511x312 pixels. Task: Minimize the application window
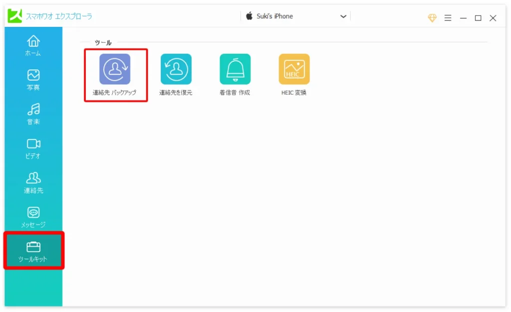(x=463, y=18)
